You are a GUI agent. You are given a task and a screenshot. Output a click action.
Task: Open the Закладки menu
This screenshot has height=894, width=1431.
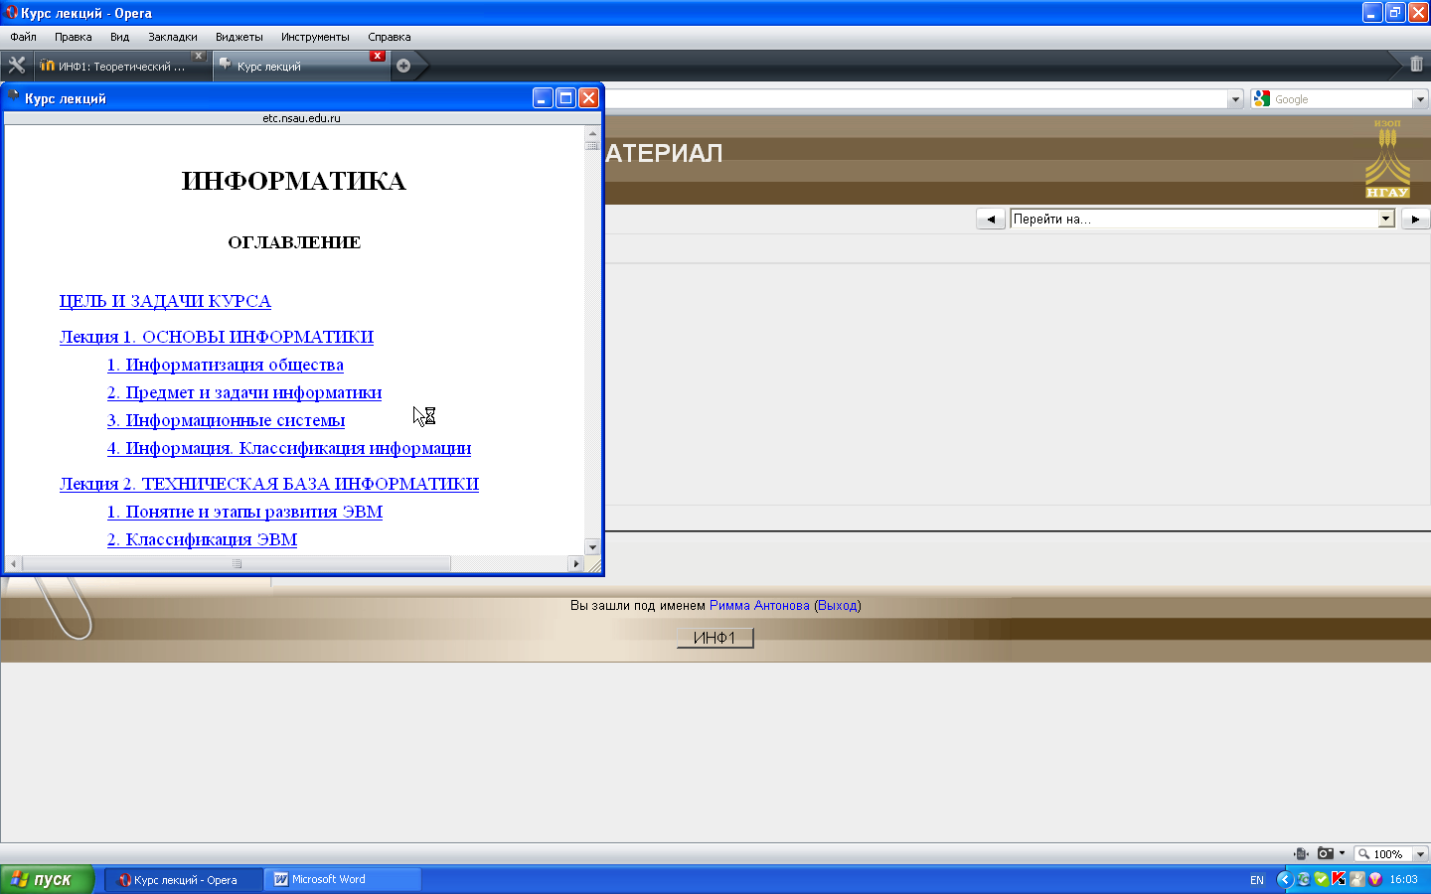[x=172, y=37]
